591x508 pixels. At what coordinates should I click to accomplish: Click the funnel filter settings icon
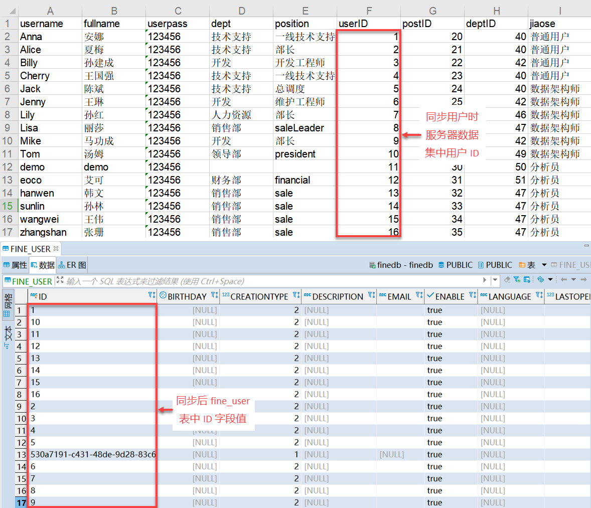coord(517,280)
